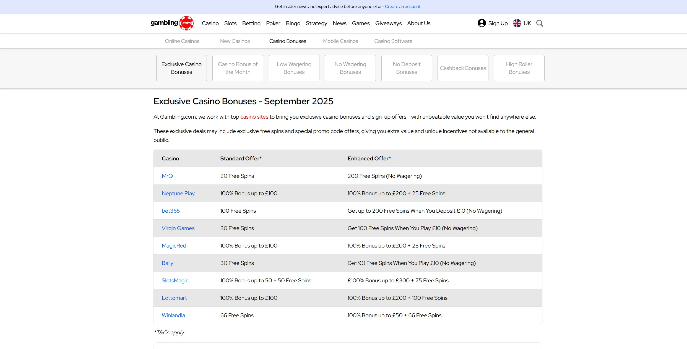Open Low Wagering Bonuses category
This screenshot has height=349, width=687.
pyautogui.click(x=294, y=68)
